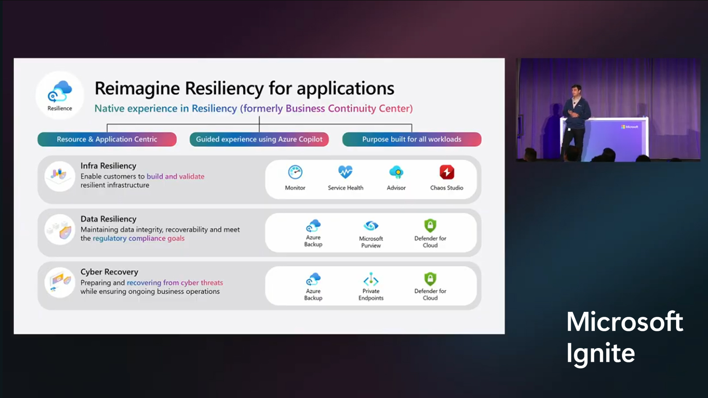Screen dimensions: 708x398
Task: Click the Microsoft Ignite logo text
Action: pos(624,337)
